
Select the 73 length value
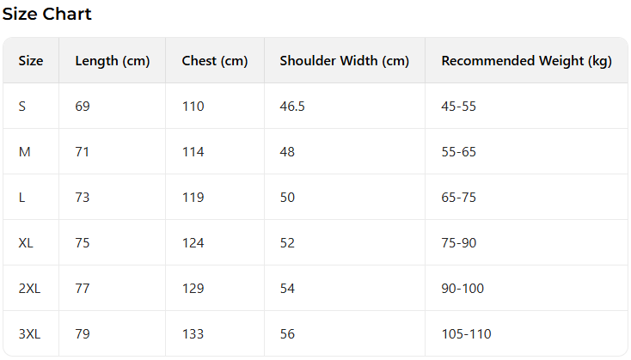[x=83, y=198]
